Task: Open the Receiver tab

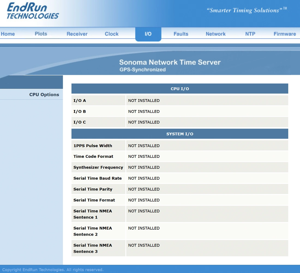Action: coord(77,34)
